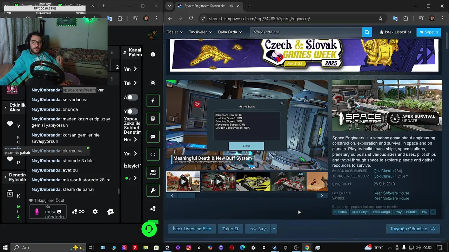Bookmark this page with the star icon
The width and height of the screenshot is (449, 252).
tap(380, 19)
